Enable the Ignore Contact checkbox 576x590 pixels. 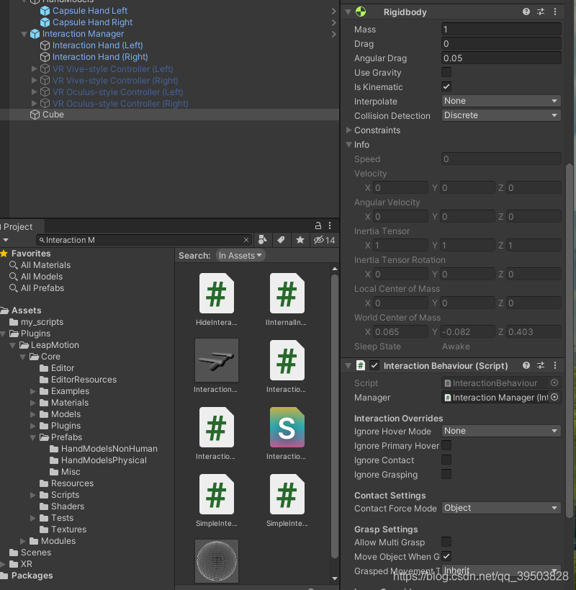click(x=446, y=460)
